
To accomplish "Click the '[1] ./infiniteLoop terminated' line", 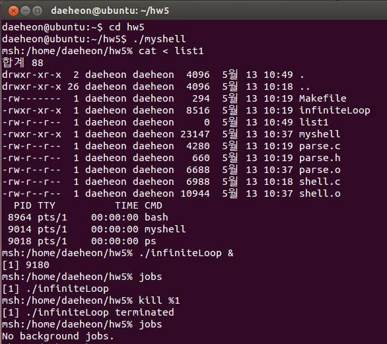I will [x=88, y=312].
